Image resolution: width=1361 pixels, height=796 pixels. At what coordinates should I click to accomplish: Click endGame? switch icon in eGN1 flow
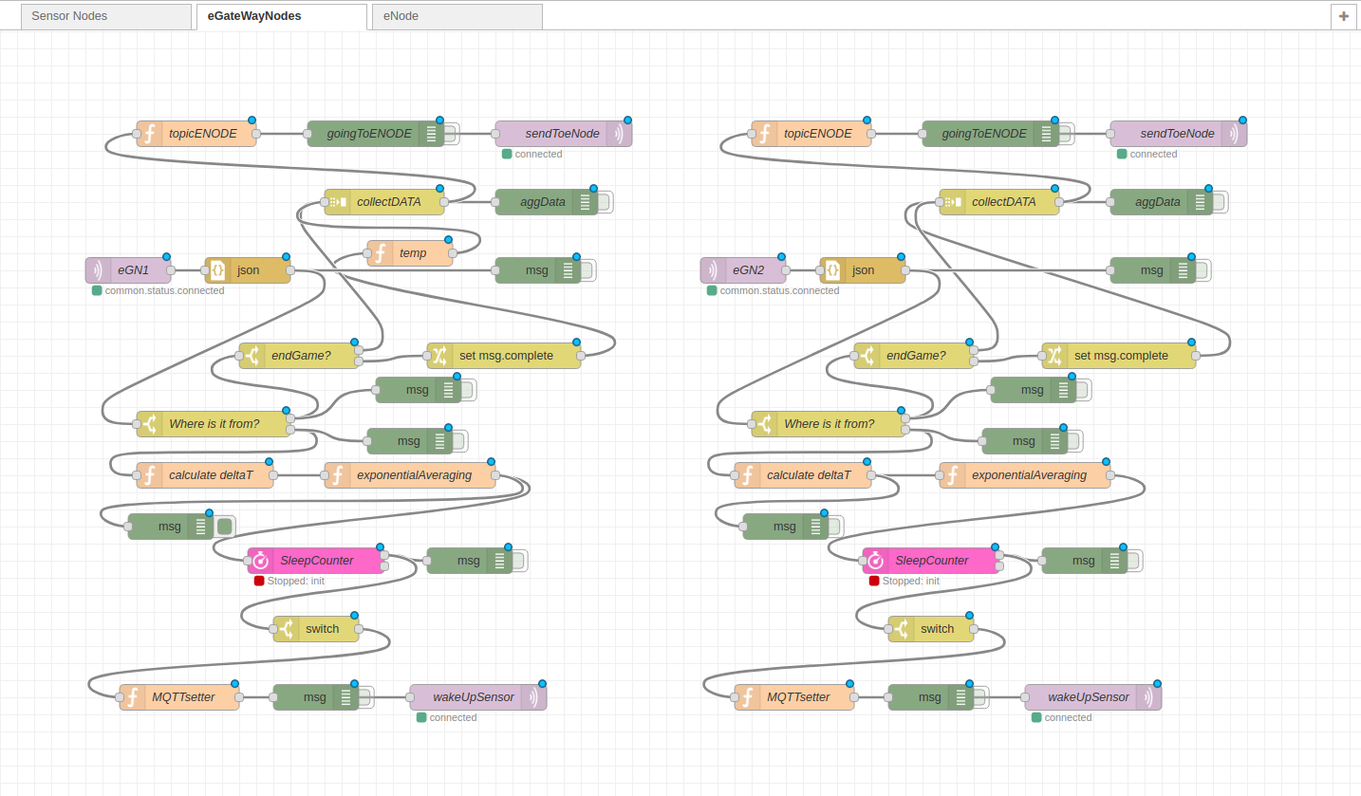(x=252, y=356)
